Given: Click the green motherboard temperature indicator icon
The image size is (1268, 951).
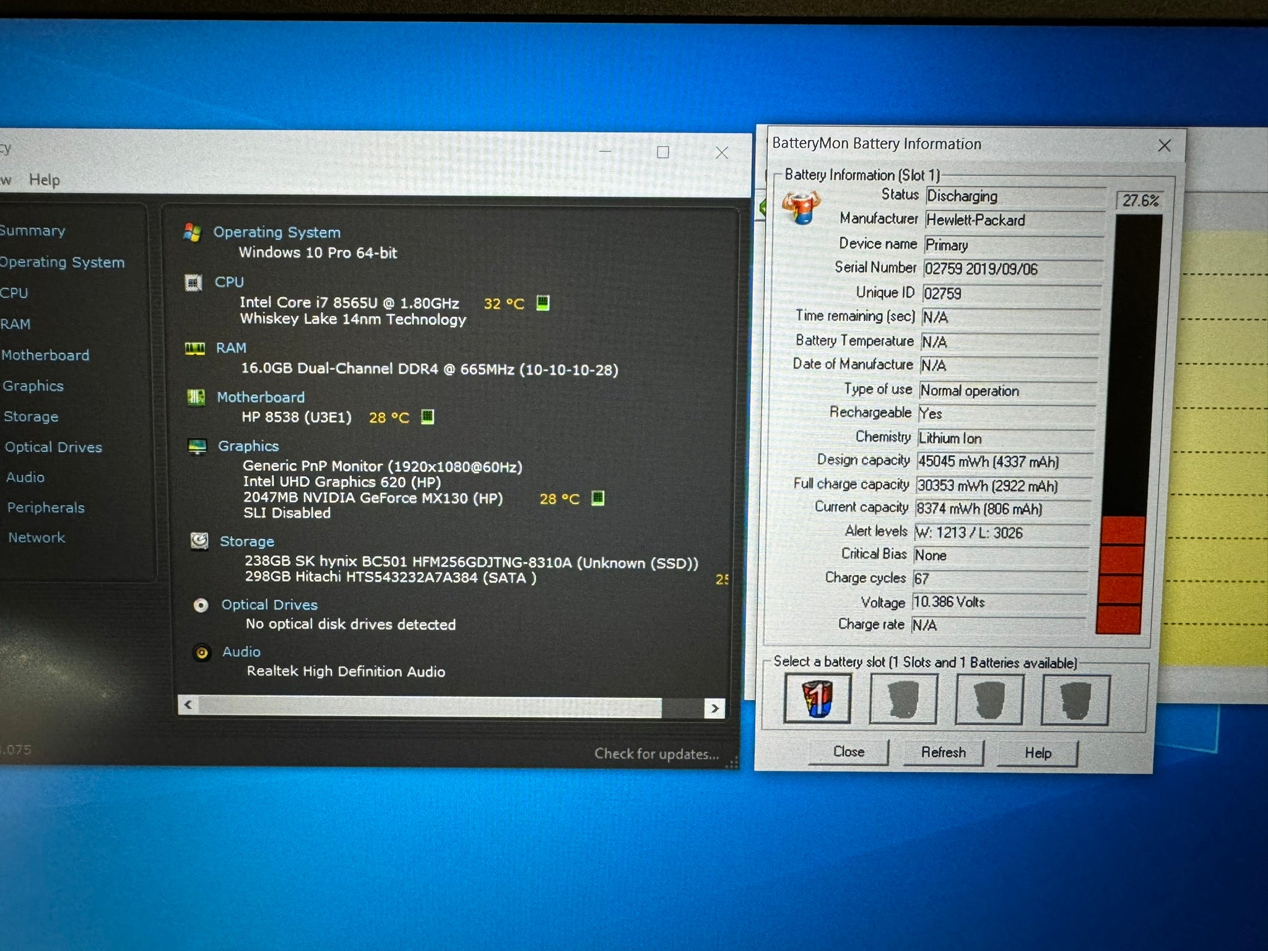Looking at the screenshot, I should 427,417.
